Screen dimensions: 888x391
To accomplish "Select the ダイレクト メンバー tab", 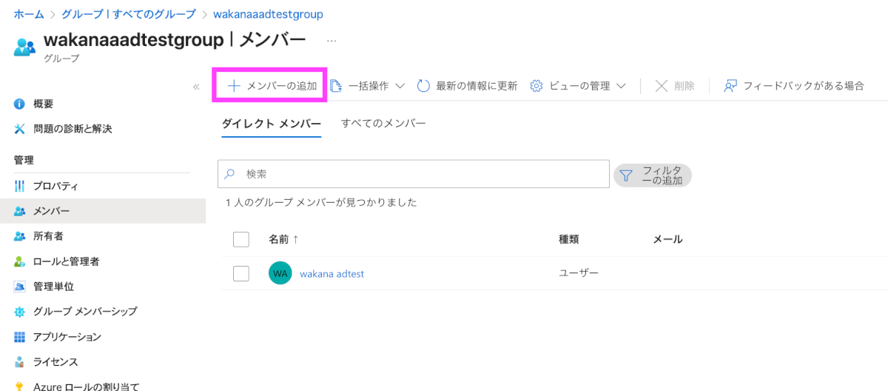I will point(272,124).
